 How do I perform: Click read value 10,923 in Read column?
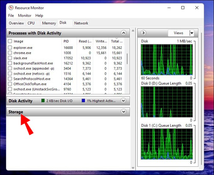(x=86, y=58)
